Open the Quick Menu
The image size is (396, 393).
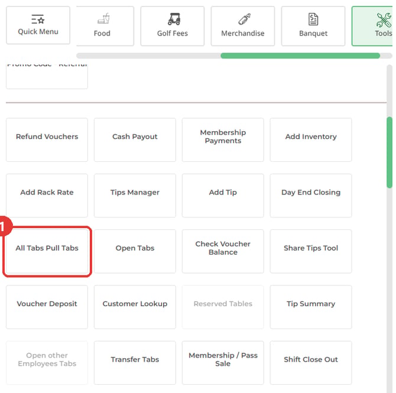point(38,25)
